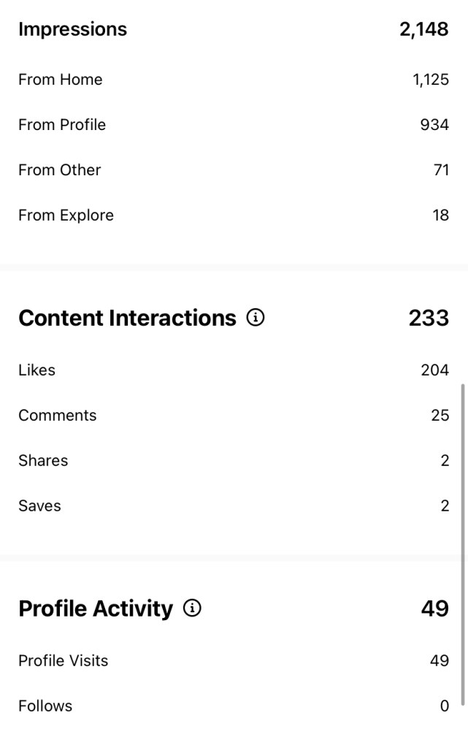The height and width of the screenshot is (748, 468).
Task: Tap the info icon beside Profile Activity
Action: (192, 608)
